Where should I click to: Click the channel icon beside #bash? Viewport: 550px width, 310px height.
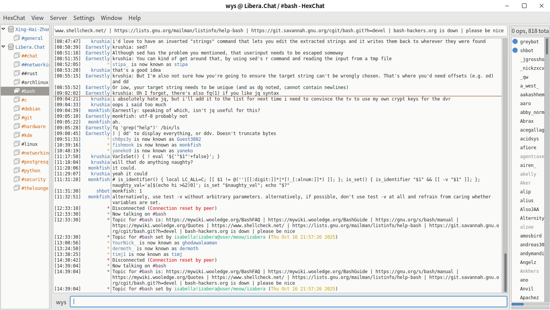(x=16, y=91)
